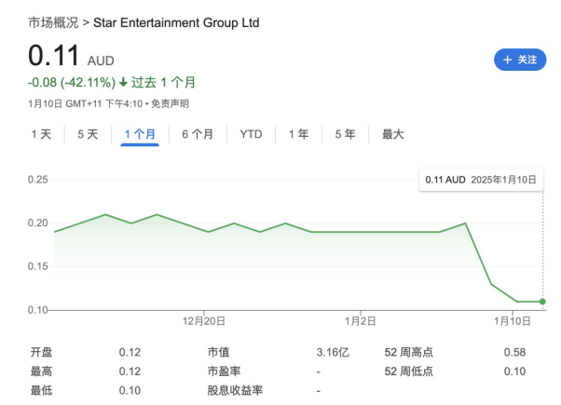Click the Star Entertainment Group Ltd title

(x=177, y=21)
